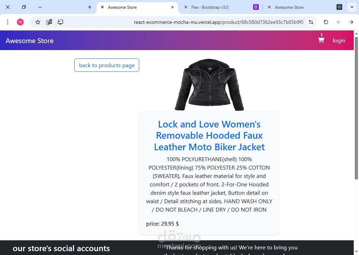Click the cart item count badge '1'
359x255 pixels.
pyautogui.click(x=321, y=35)
